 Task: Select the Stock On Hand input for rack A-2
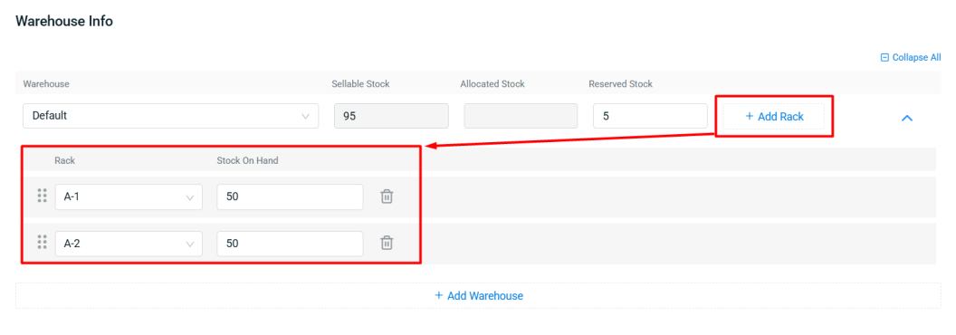(x=291, y=244)
